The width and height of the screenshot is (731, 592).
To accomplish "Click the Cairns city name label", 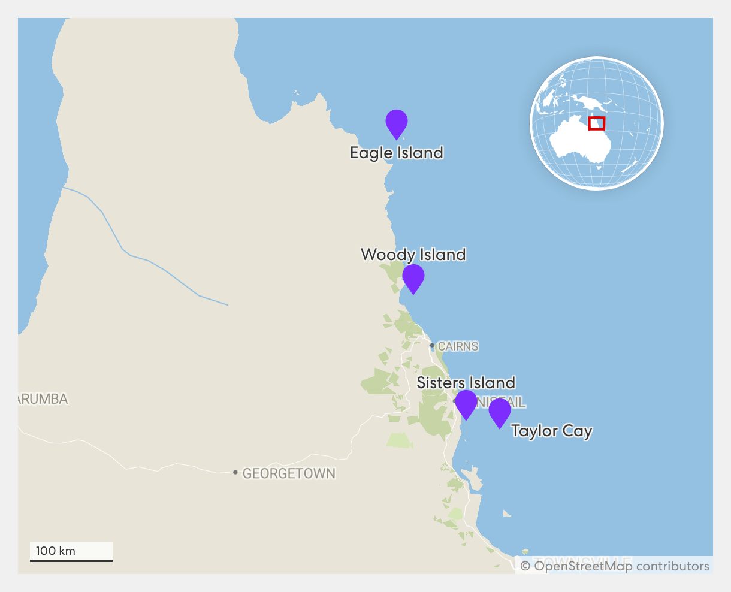I will (x=458, y=346).
